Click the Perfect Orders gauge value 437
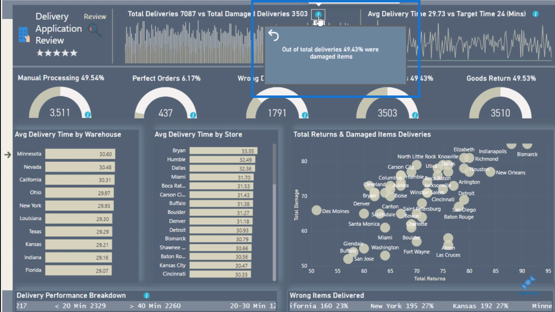555x312 pixels. click(x=165, y=113)
